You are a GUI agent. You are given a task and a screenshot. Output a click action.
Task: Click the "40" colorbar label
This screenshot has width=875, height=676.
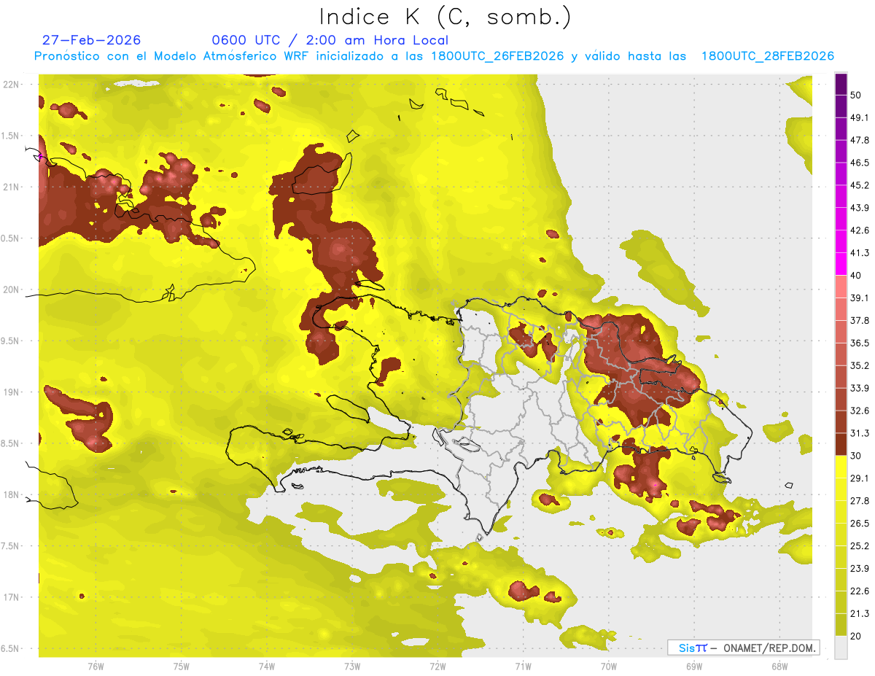click(856, 275)
